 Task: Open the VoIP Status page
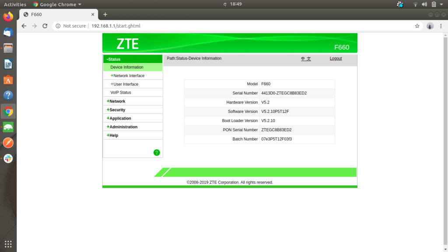pyautogui.click(x=120, y=93)
